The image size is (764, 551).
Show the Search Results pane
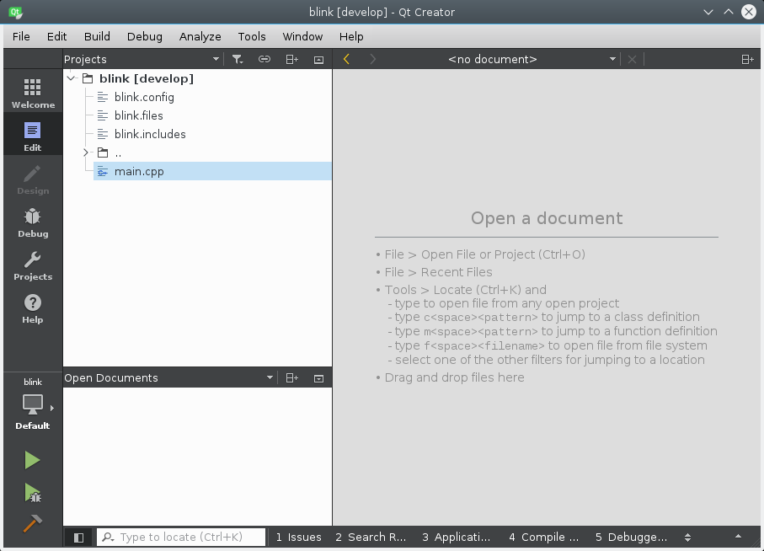(371, 538)
